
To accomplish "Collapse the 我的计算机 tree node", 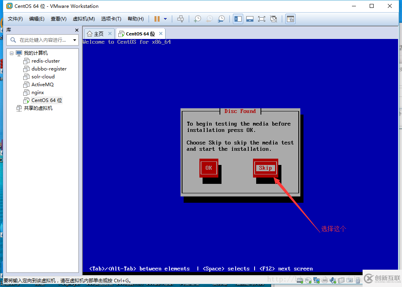I will (11, 53).
